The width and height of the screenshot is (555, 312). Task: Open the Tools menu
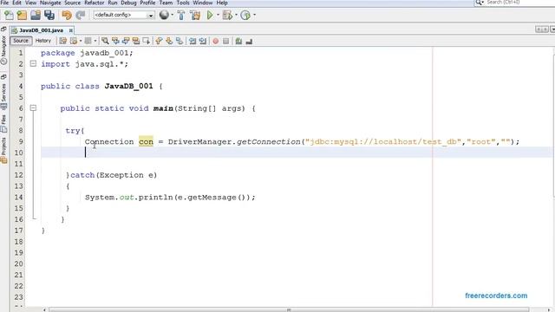click(183, 3)
